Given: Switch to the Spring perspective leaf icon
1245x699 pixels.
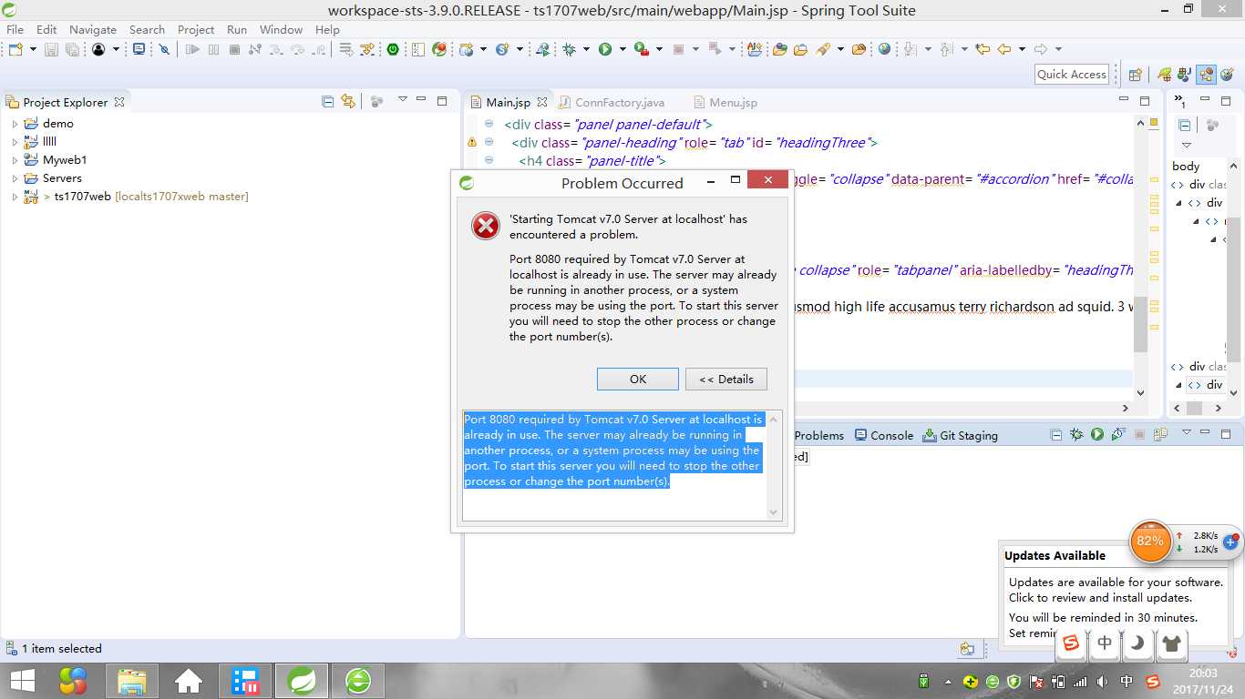Looking at the screenshot, I should click(x=1164, y=75).
